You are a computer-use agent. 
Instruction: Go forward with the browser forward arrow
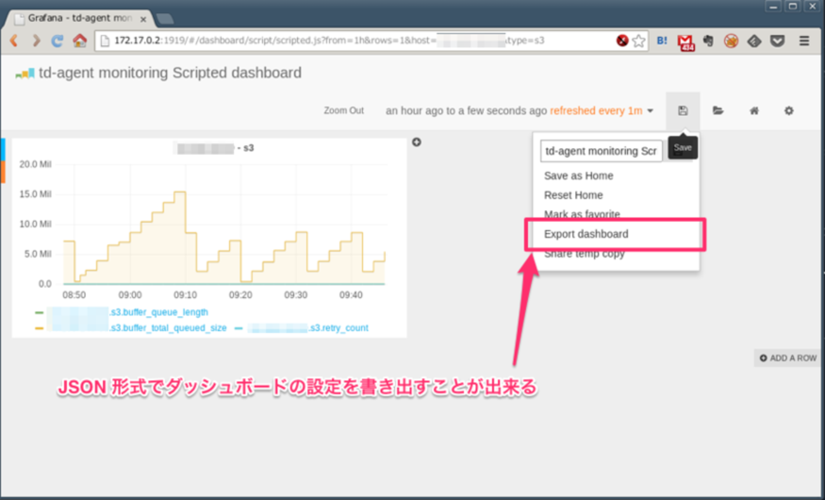click(36, 41)
